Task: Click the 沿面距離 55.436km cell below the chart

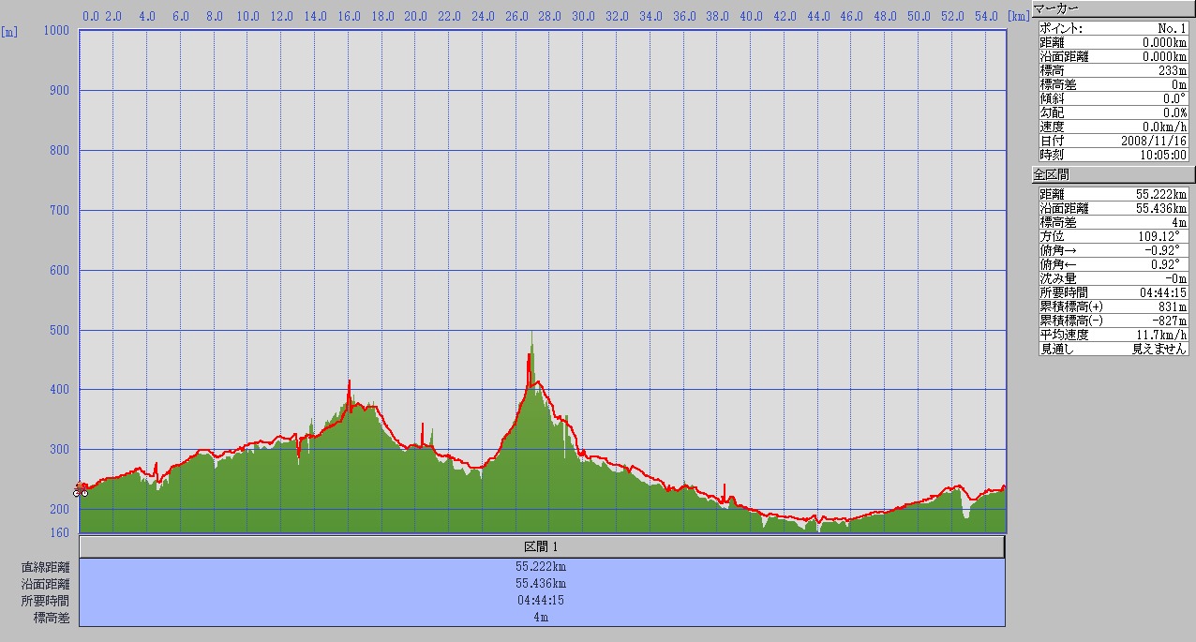Action: (x=542, y=584)
